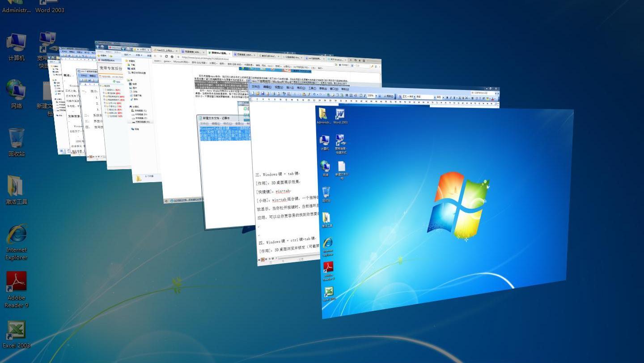This screenshot has height=363, width=644.
Task: Open 格式(O) menu in Notepad window
Action: [x=228, y=124]
